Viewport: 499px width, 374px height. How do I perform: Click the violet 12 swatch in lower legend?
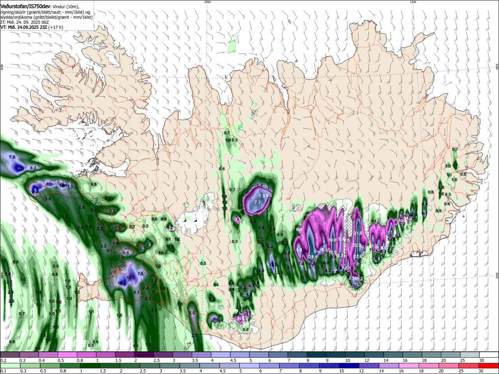pyautogui.click(x=369, y=365)
